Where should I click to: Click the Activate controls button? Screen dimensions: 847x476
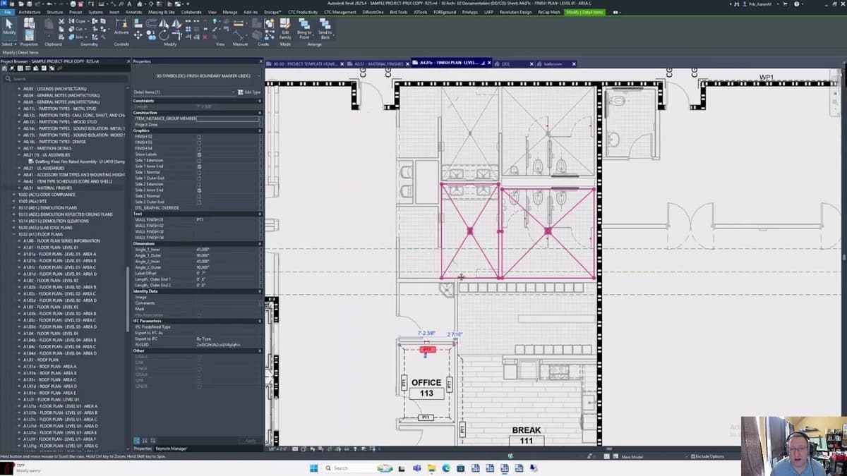pos(121,27)
